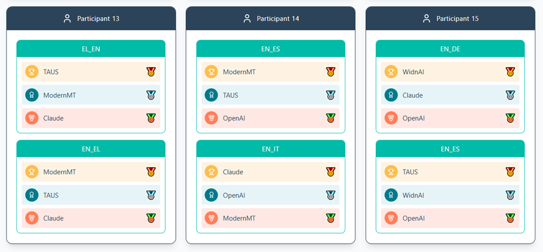Click the gold medal beside ModernMT in EN_EL

(x=151, y=172)
